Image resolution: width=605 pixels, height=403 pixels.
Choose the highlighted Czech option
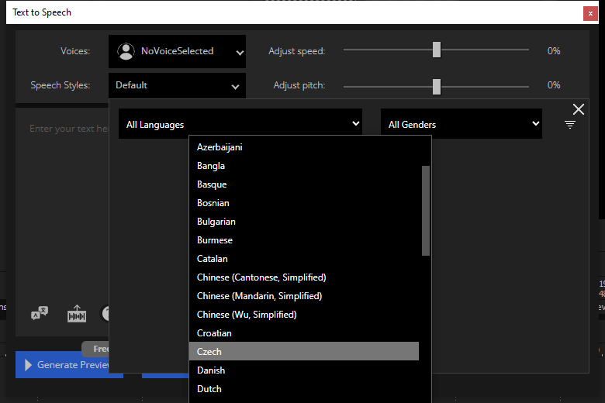point(304,351)
